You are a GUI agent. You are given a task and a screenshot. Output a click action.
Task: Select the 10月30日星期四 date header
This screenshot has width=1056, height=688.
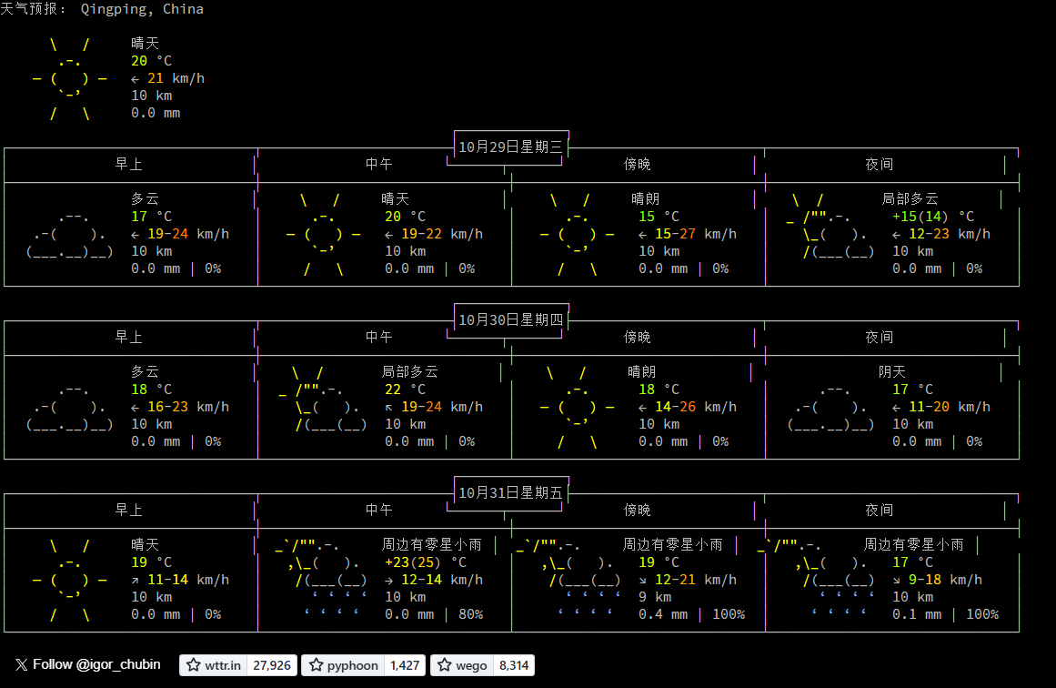click(510, 320)
